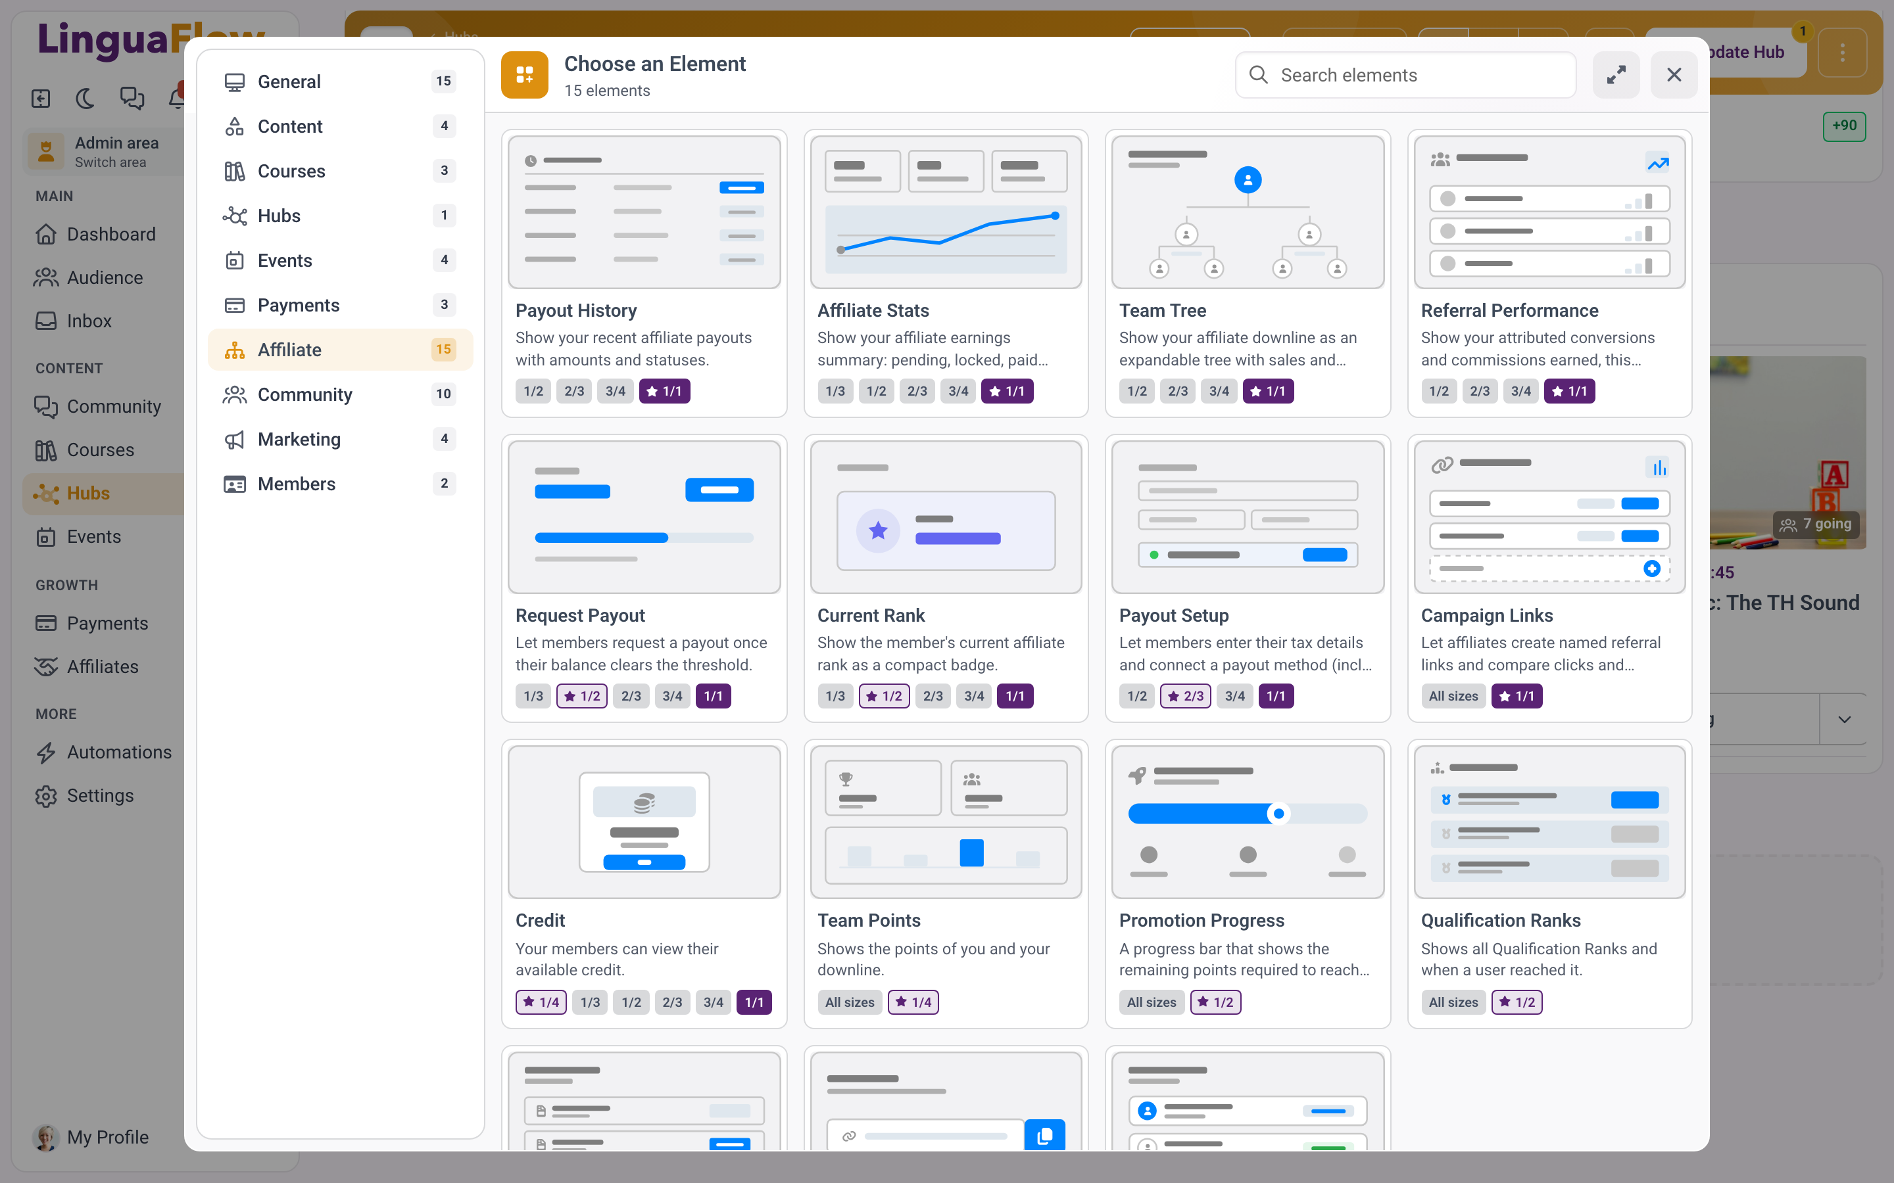Select the Content category

tap(339, 126)
